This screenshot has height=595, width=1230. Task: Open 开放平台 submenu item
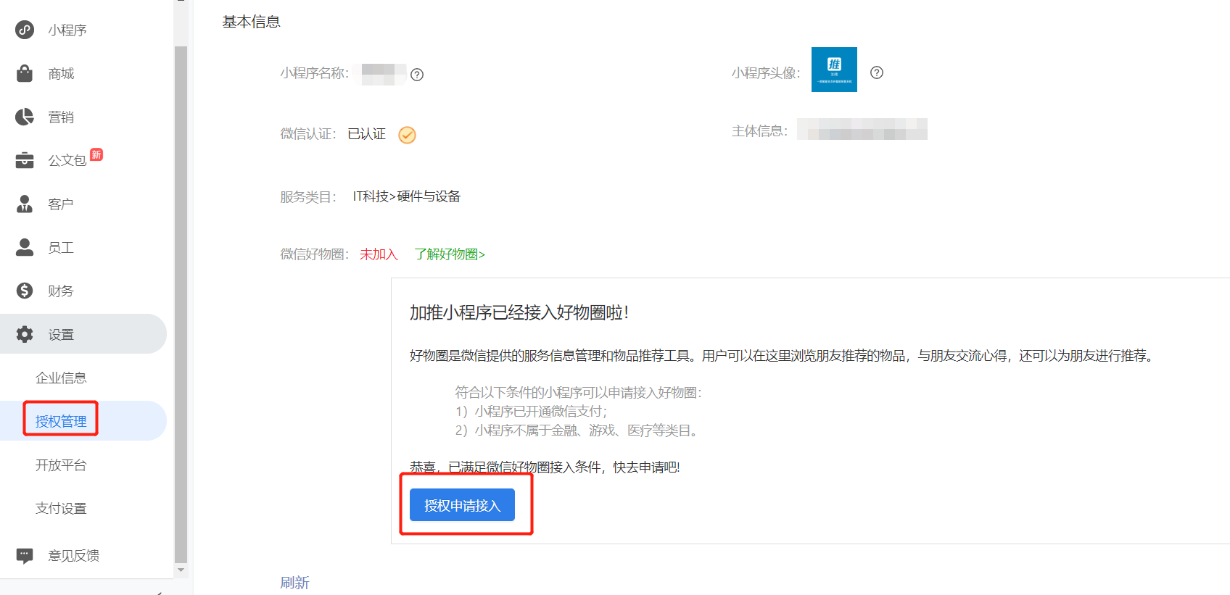coord(61,465)
